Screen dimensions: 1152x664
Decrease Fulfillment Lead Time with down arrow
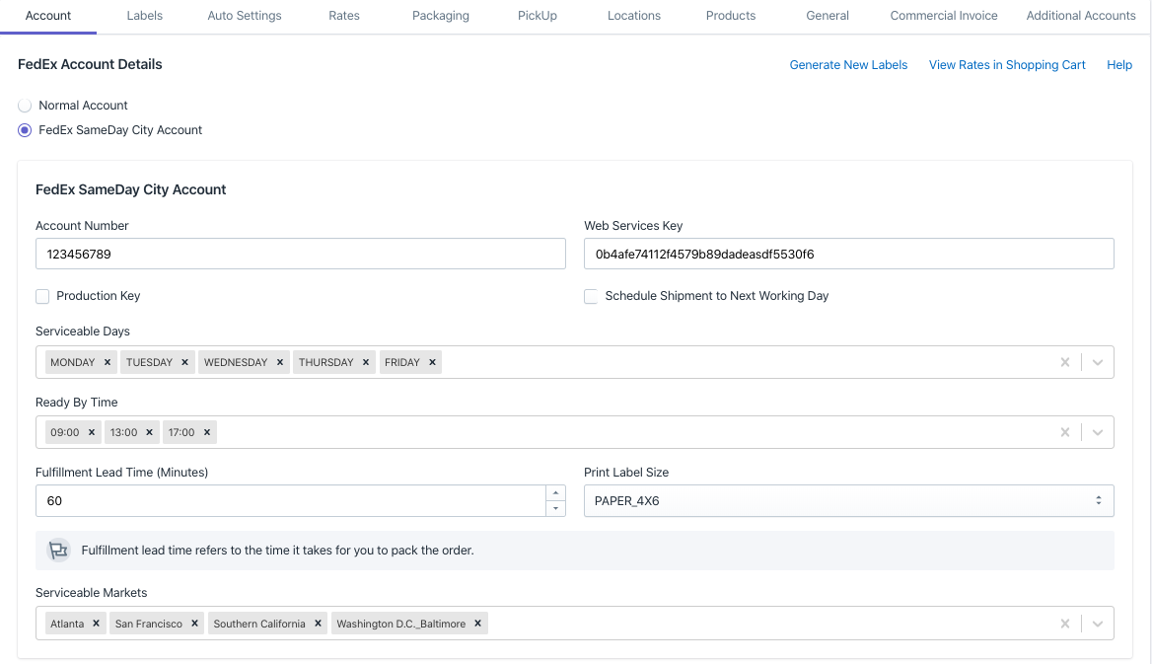click(x=555, y=508)
